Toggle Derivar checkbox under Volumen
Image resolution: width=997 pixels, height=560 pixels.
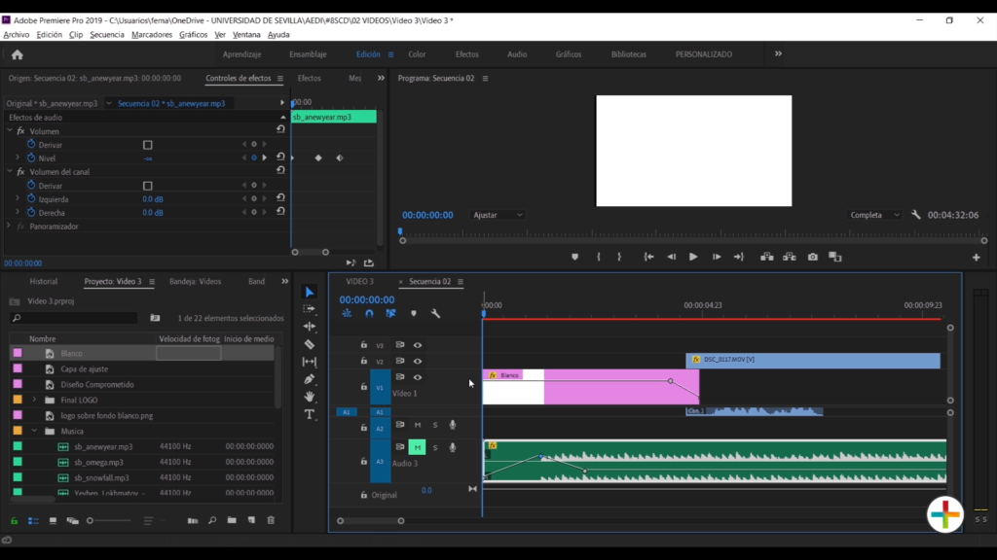148,145
